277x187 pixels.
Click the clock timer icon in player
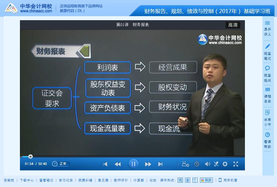(197, 164)
